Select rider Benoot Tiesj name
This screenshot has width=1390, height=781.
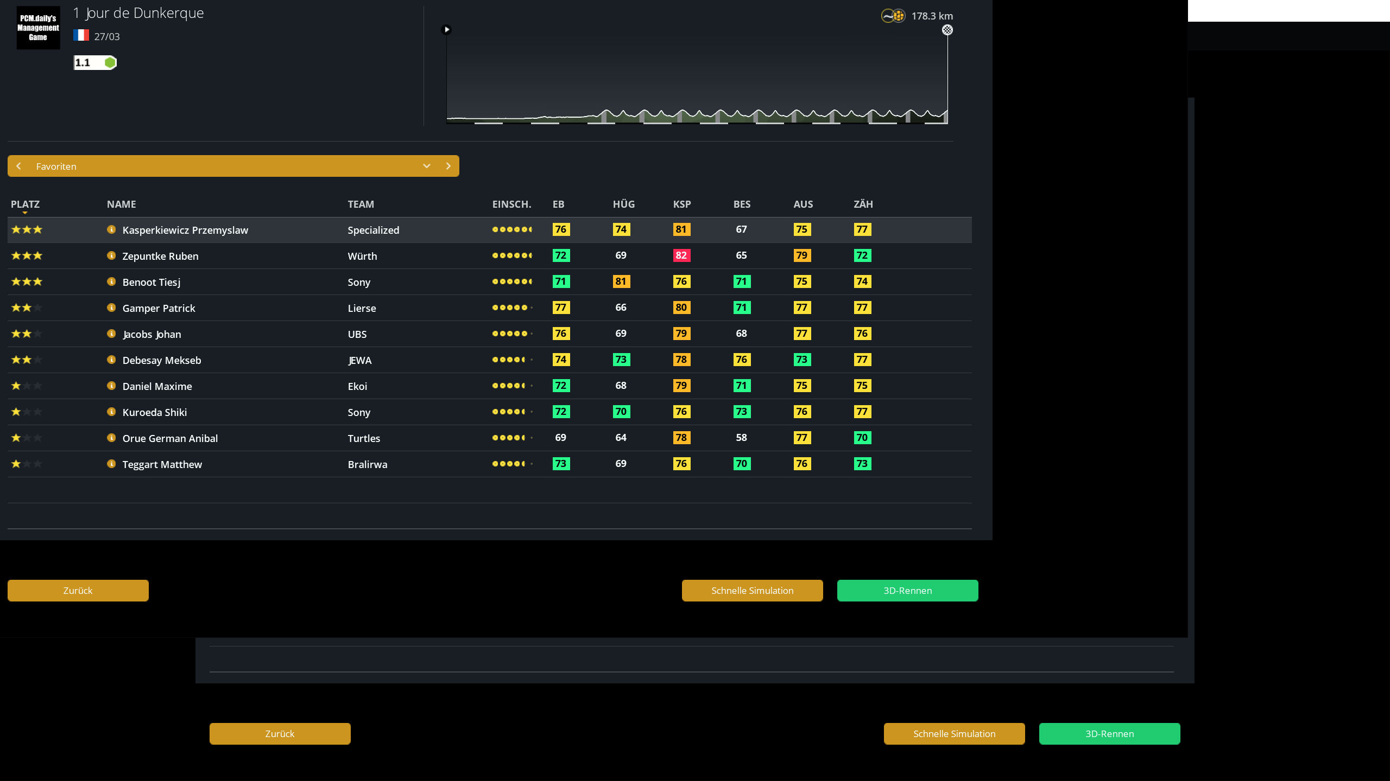[x=151, y=282]
